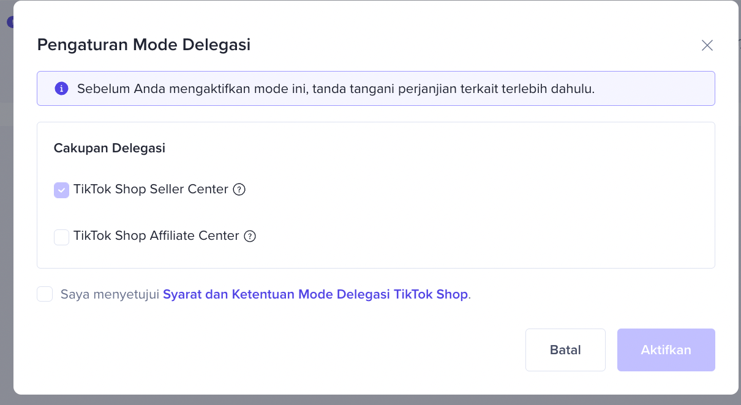Click the Pengaturan Mode Delegasi title
The width and height of the screenshot is (741, 405).
click(x=143, y=45)
